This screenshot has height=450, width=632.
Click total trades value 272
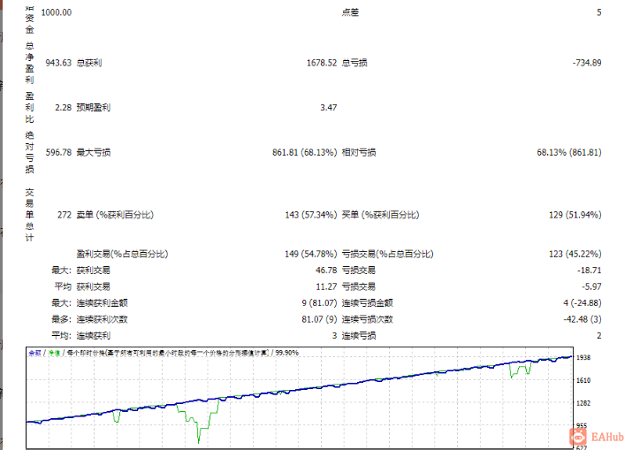(65, 215)
